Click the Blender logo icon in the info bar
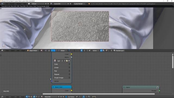 click(x=89, y=4)
